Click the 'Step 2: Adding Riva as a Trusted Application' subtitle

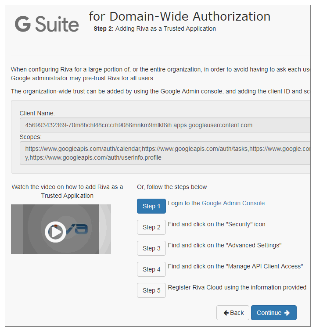point(155,29)
